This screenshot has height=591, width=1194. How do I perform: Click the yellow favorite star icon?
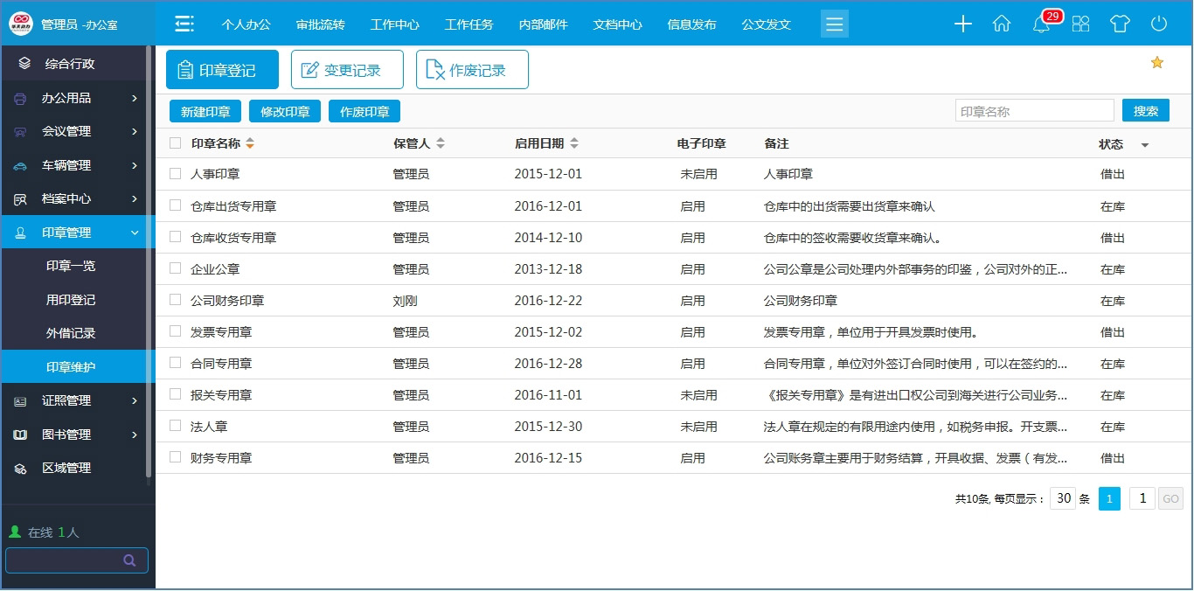point(1156,62)
